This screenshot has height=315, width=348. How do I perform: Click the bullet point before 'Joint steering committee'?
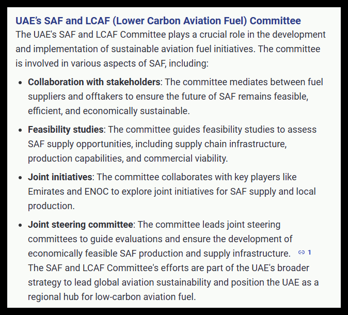tap(20, 225)
